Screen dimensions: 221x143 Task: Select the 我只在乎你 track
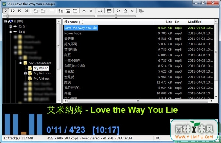click(72, 88)
